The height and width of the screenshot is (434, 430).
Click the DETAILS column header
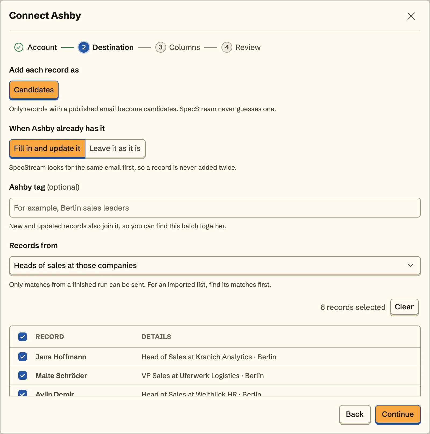point(156,337)
